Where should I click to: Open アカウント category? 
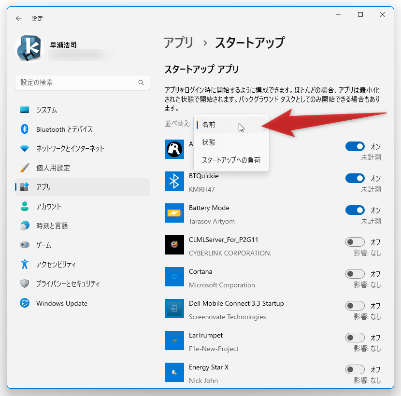pos(83,206)
